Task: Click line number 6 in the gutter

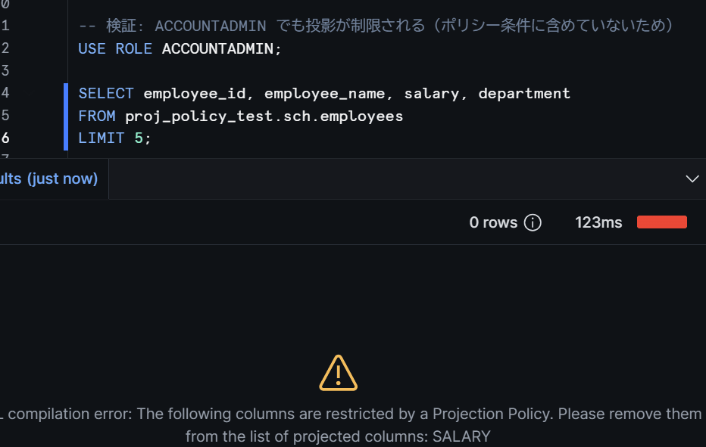Action: click(x=5, y=138)
